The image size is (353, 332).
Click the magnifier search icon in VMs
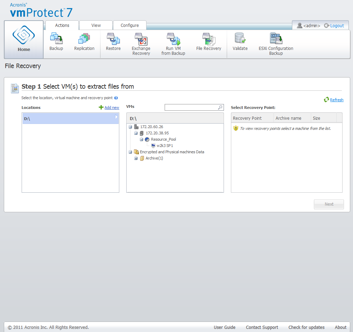220,108
